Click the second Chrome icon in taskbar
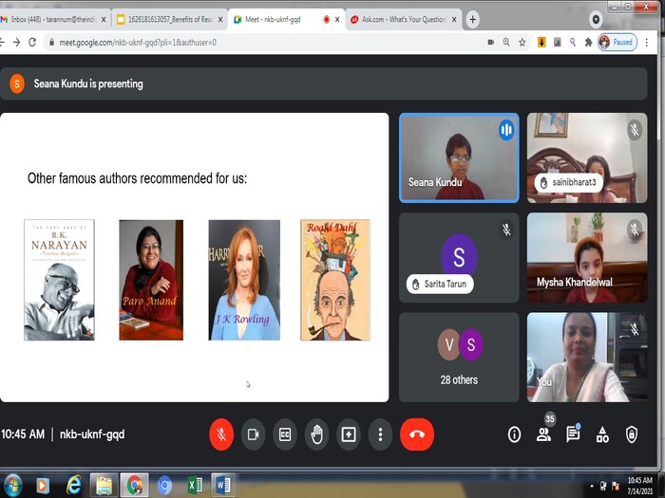 (x=164, y=486)
